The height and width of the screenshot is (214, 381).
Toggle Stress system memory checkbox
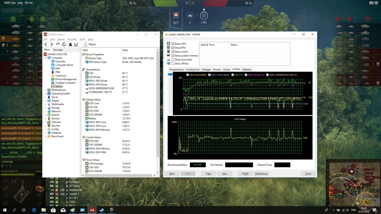tap(173, 56)
